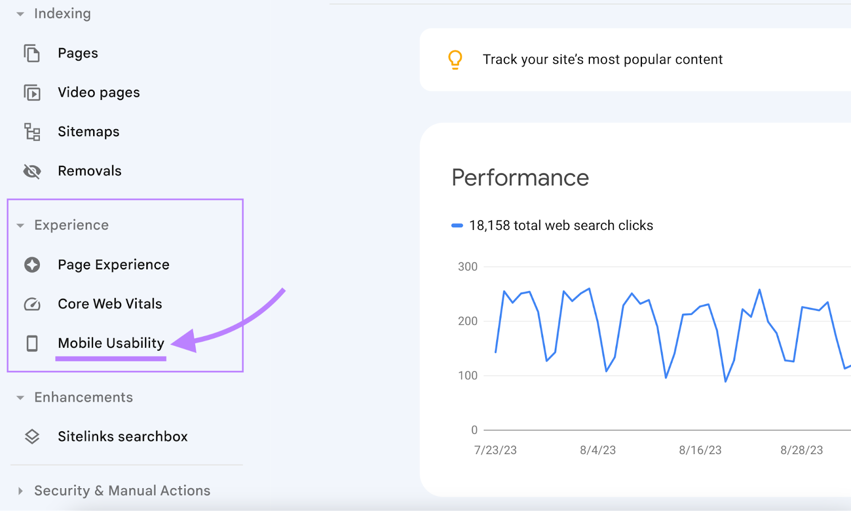
Task: Click the Video pages stacked-frames icon
Action: pos(32,92)
